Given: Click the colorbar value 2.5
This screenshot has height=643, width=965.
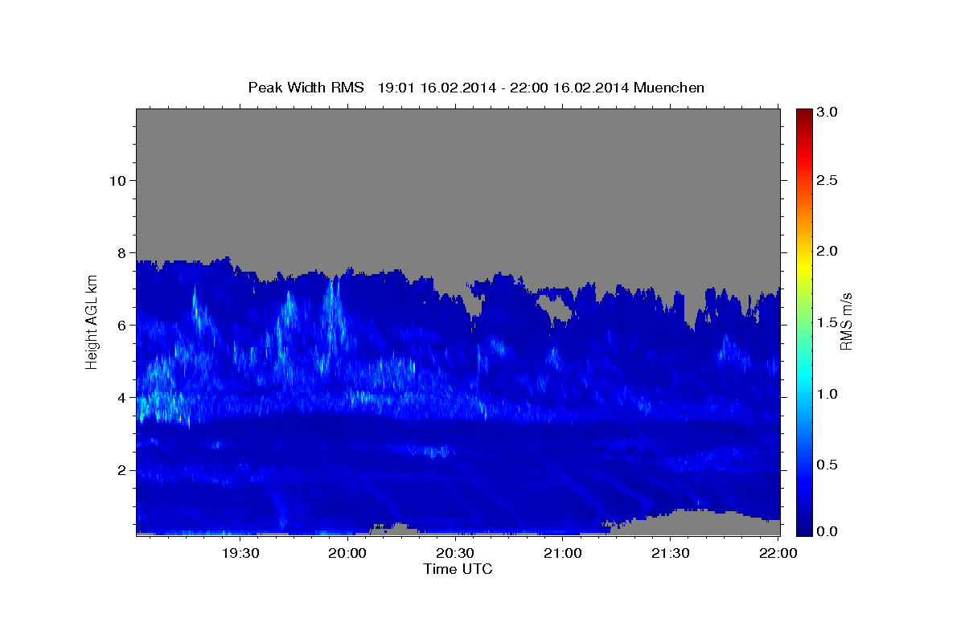Looking at the screenshot, I should coord(829,181).
